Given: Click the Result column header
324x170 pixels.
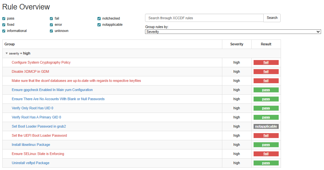Looking at the screenshot, I should click(266, 44).
